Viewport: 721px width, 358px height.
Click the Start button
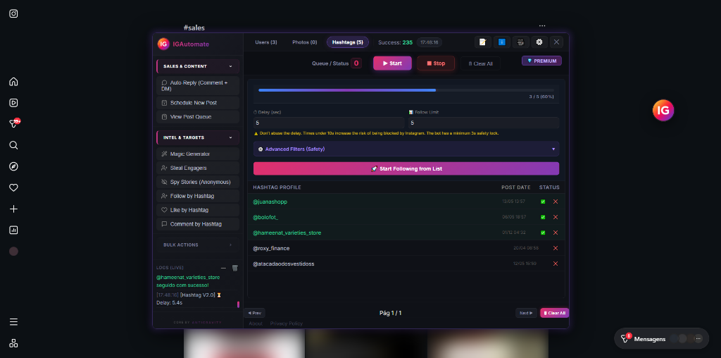[392, 63]
